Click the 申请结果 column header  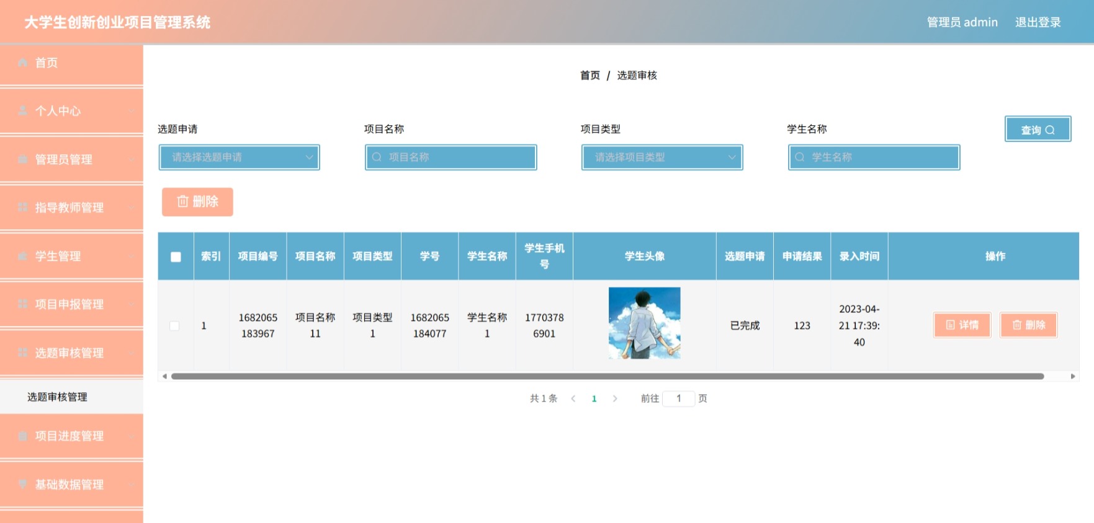coord(802,257)
